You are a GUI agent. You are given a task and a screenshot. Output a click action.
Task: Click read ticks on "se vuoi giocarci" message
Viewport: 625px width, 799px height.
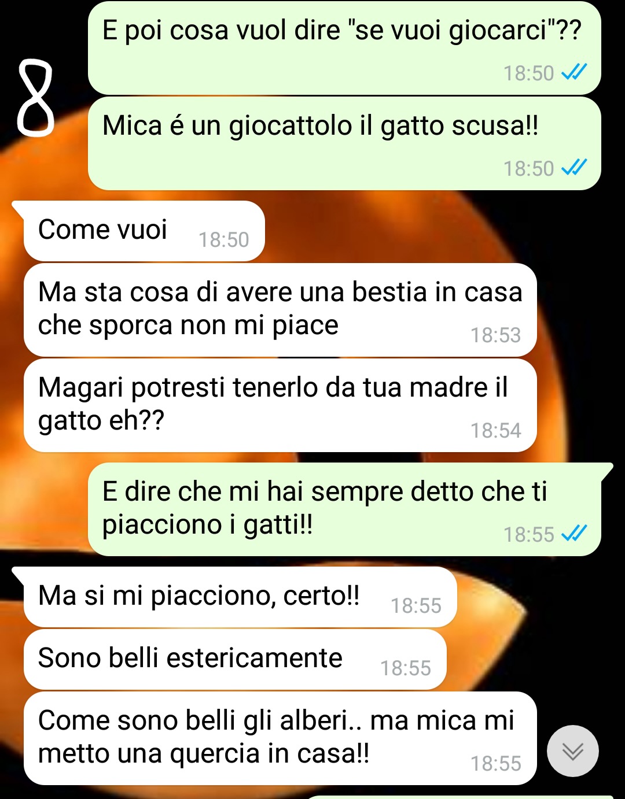575,72
